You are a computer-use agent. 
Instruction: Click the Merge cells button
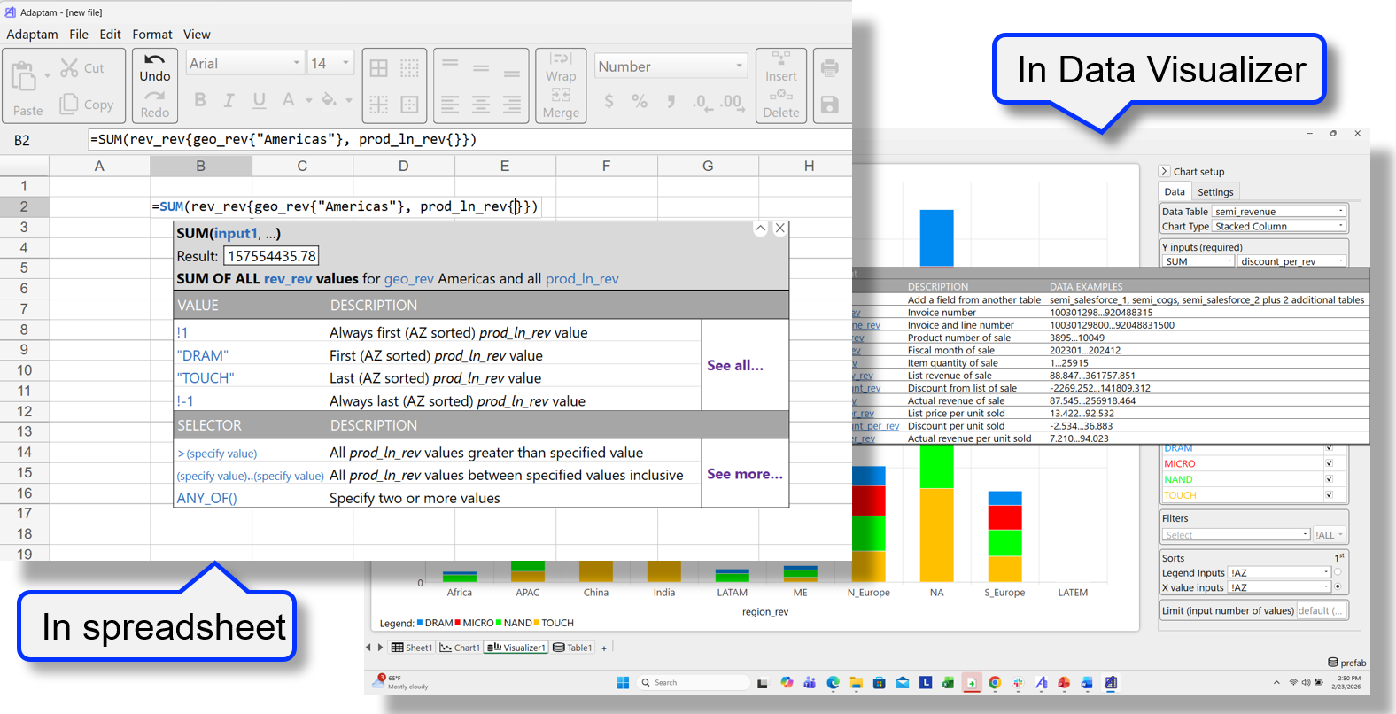coord(561,103)
